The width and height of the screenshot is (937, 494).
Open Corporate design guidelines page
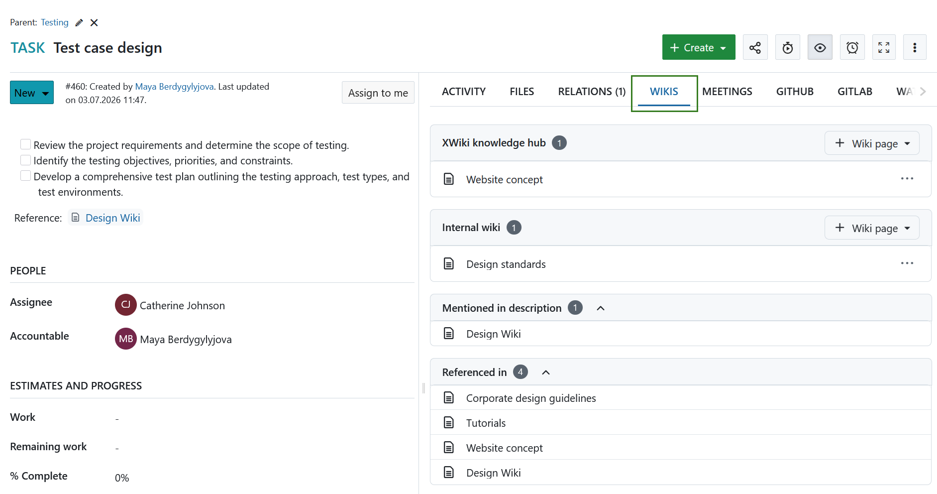click(531, 398)
